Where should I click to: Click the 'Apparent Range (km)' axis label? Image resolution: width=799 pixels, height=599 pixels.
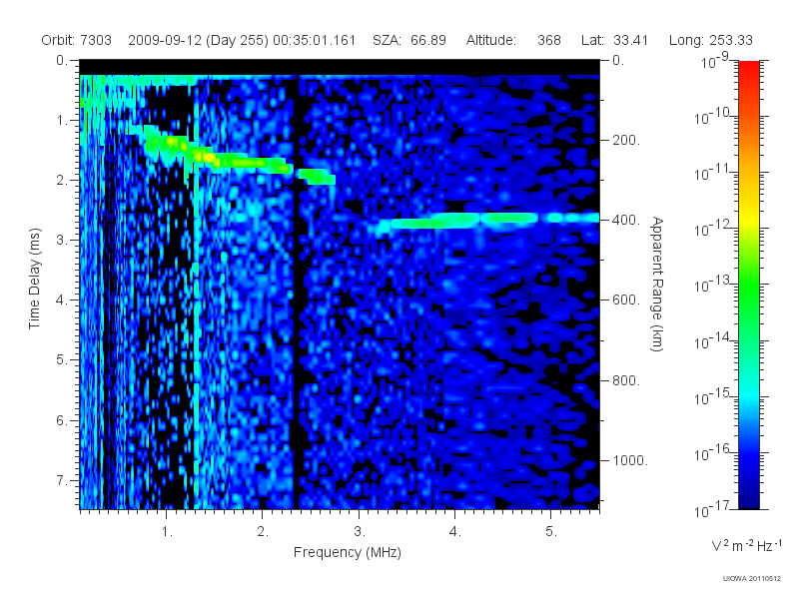tap(657, 284)
